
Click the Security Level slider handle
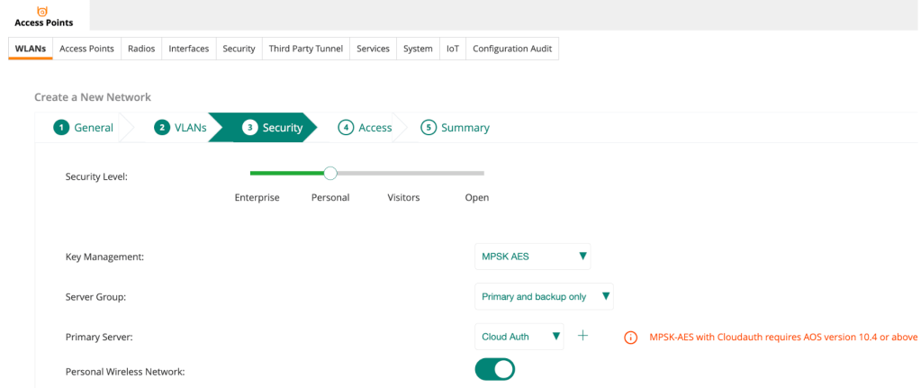(x=330, y=173)
